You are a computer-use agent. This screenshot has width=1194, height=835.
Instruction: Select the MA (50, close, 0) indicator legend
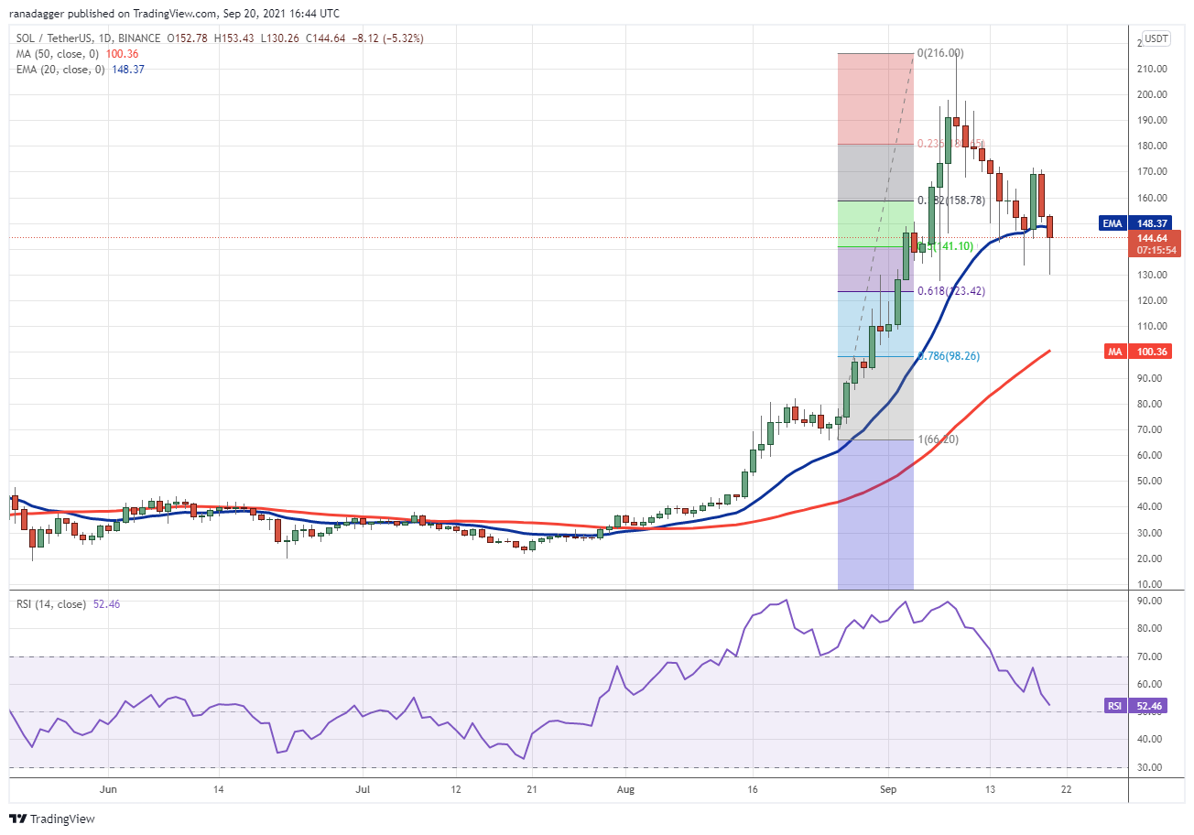pyautogui.click(x=53, y=52)
